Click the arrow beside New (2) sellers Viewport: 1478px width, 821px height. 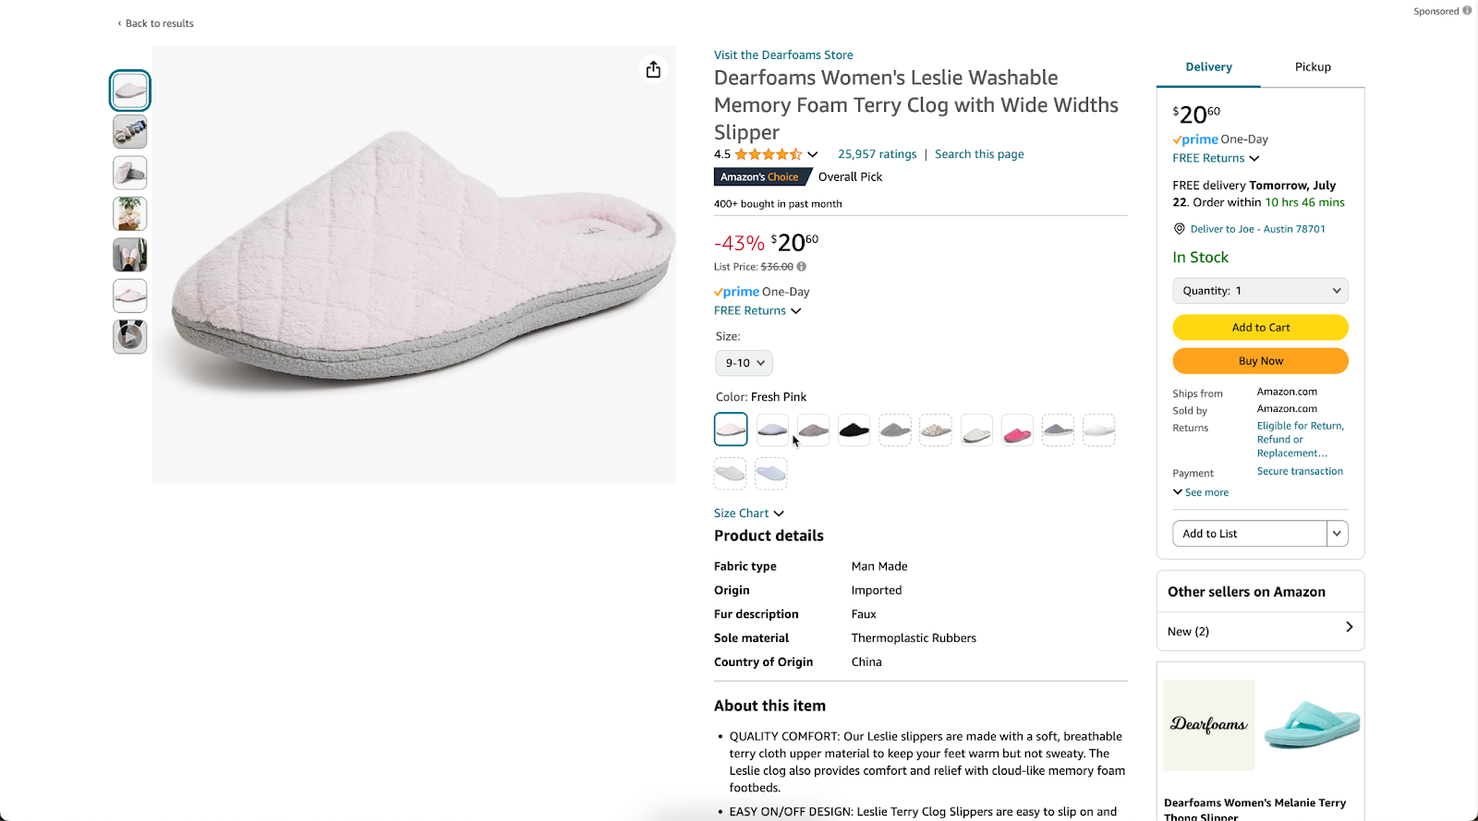click(1350, 629)
